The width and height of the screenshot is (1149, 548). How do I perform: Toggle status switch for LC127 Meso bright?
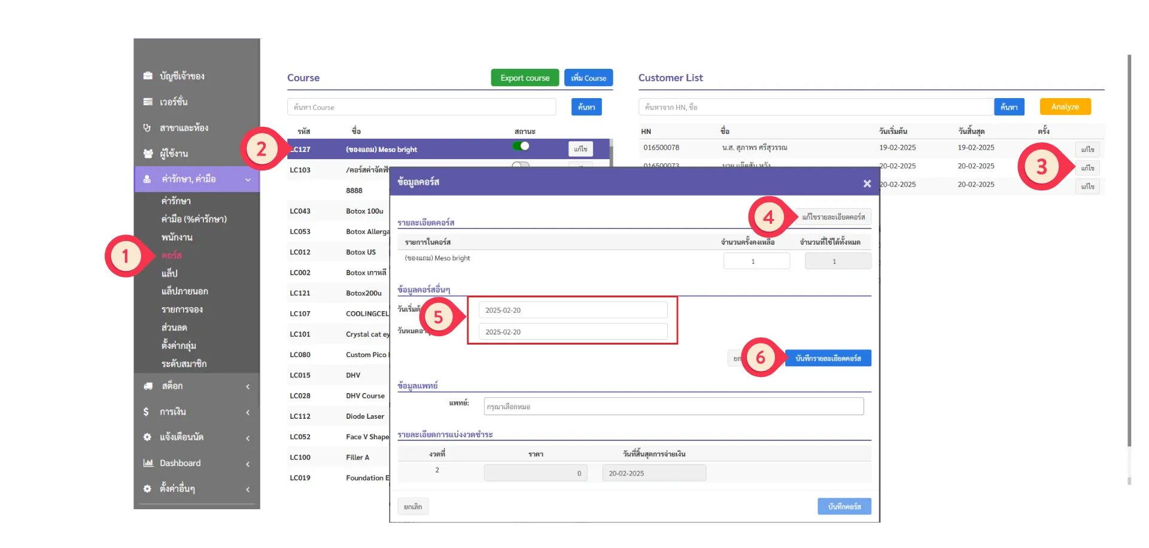coord(521,147)
